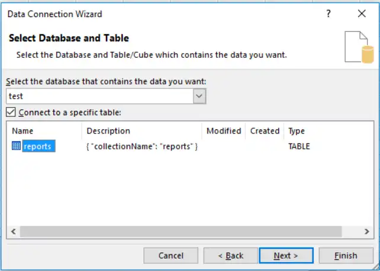This screenshot has height=271, width=380.
Task: Sort by the Modified column header
Action: (224, 131)
